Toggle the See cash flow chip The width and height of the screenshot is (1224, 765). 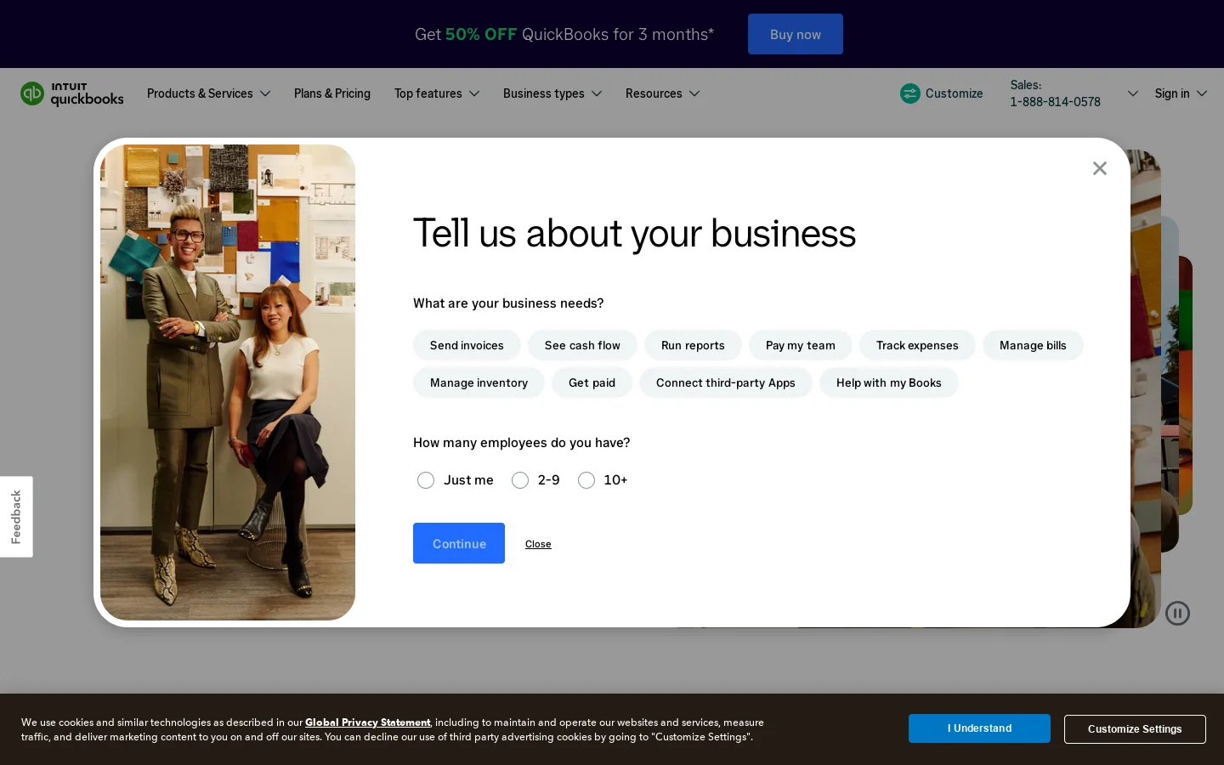[582, 345]
